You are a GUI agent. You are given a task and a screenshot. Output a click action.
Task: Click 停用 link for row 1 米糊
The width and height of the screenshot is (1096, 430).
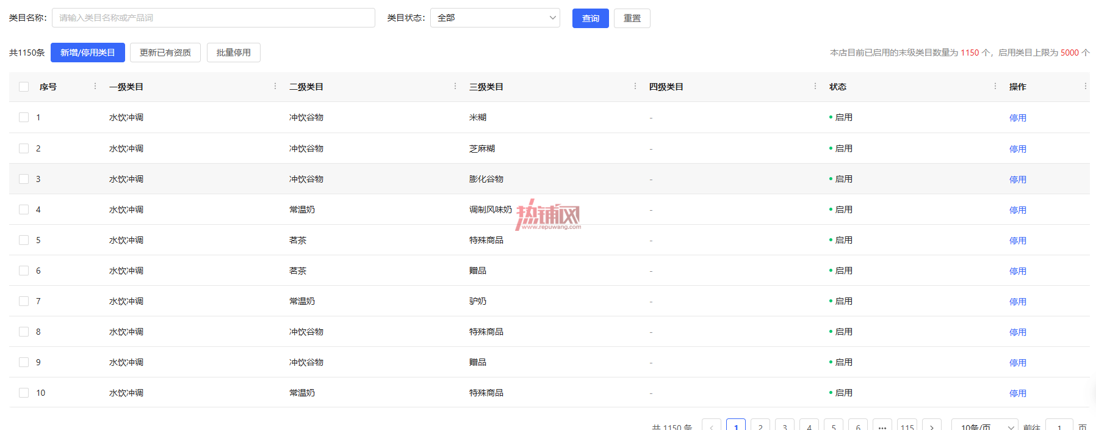click(x=1018, y=118)
